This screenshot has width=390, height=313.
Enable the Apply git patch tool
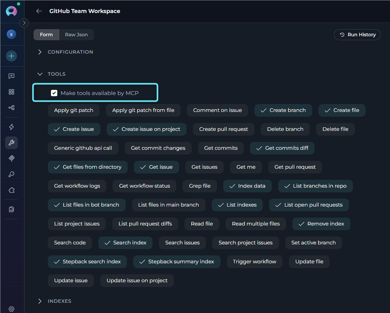(73, 110)
